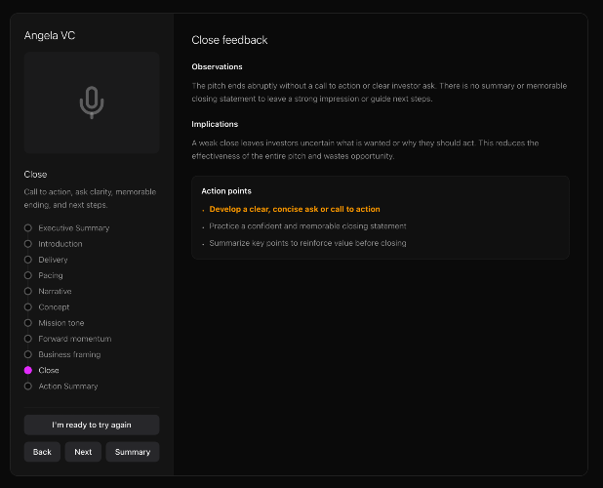Click the Angela VC title
The width and height of the screenshot is (603, 488).
click(x=50, y=35)
